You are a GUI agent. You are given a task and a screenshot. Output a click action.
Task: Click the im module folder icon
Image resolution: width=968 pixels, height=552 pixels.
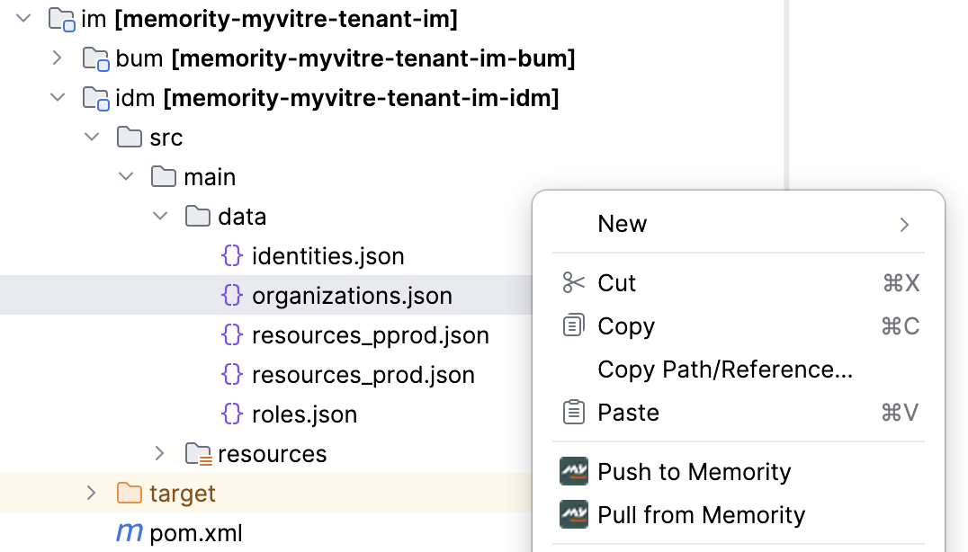[x=62, y=19]
